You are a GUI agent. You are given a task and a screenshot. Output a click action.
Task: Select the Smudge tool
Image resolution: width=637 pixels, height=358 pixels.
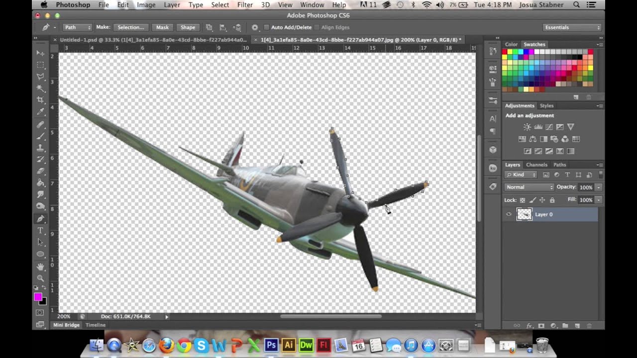click(40, 195)
